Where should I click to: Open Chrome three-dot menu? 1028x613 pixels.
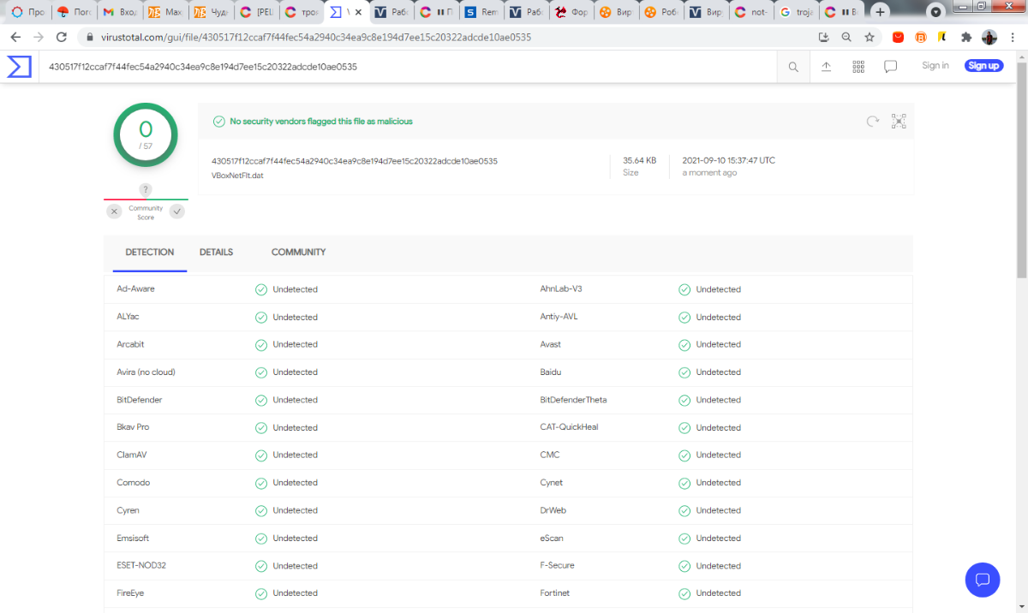click(x=1013, y=38)
